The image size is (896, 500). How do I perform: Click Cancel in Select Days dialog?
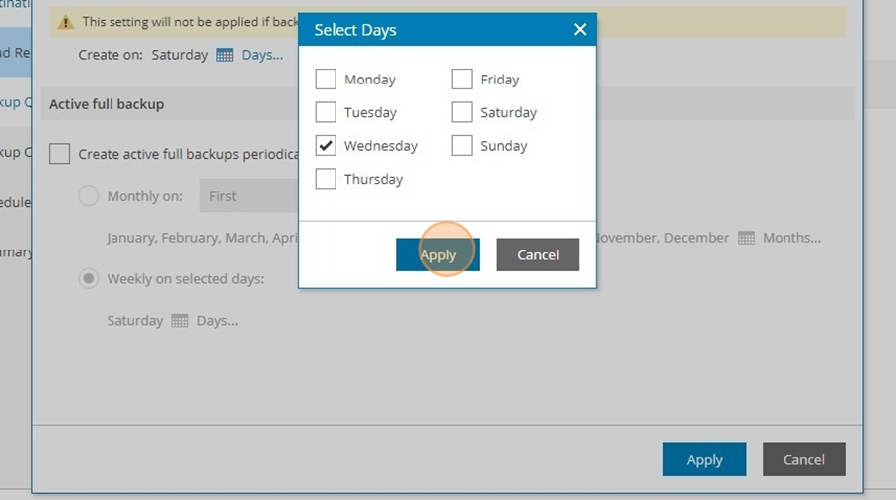(x=538, y=254)
